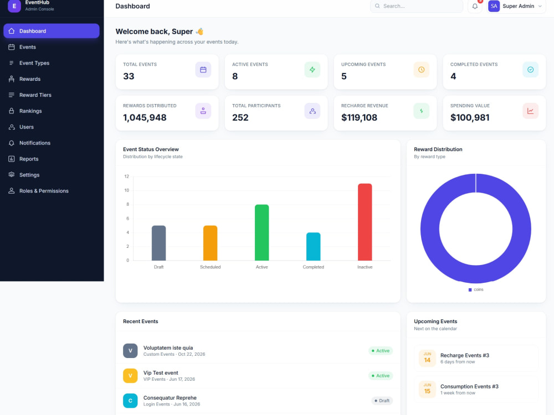This screenshot has width=554, height=415.
Task: Click the orange Scheduled bar
Action: pyautogui.click(x=210, y=243)
